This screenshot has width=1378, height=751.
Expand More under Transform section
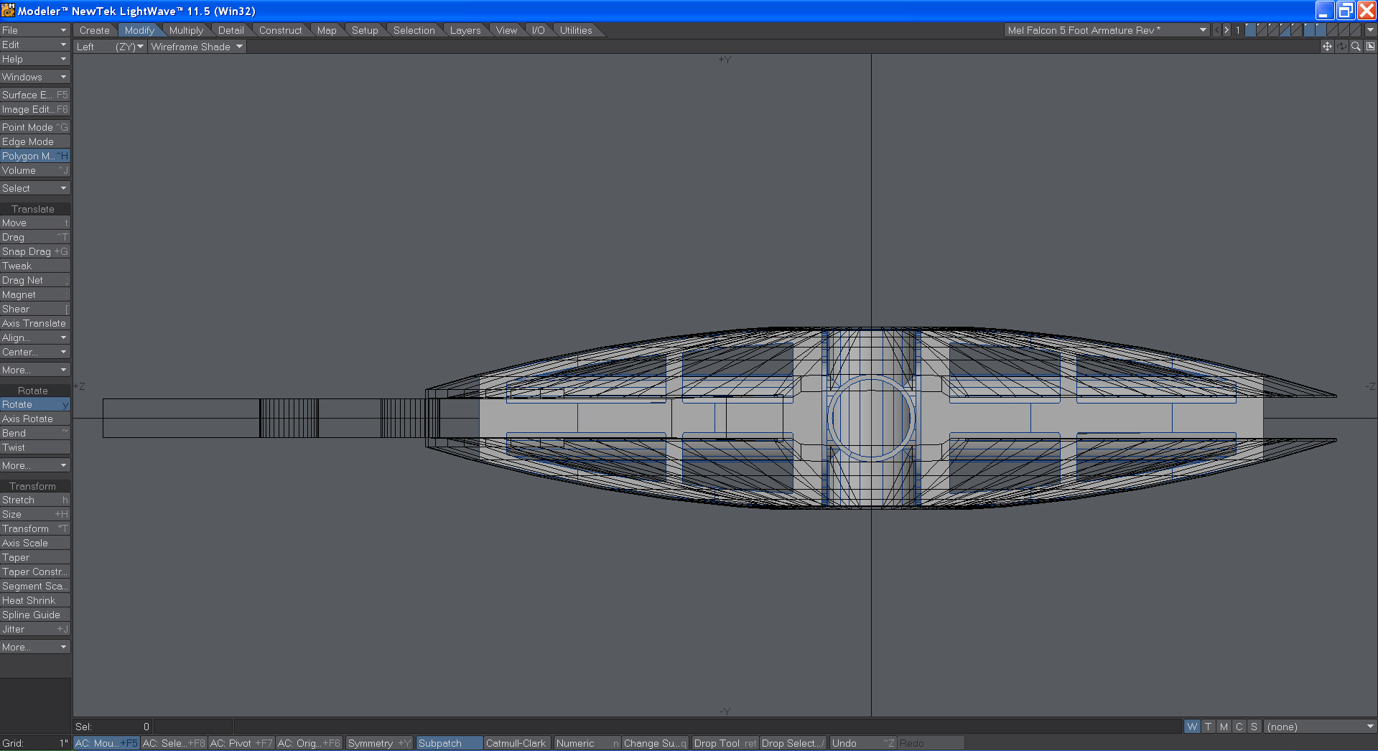35,647
